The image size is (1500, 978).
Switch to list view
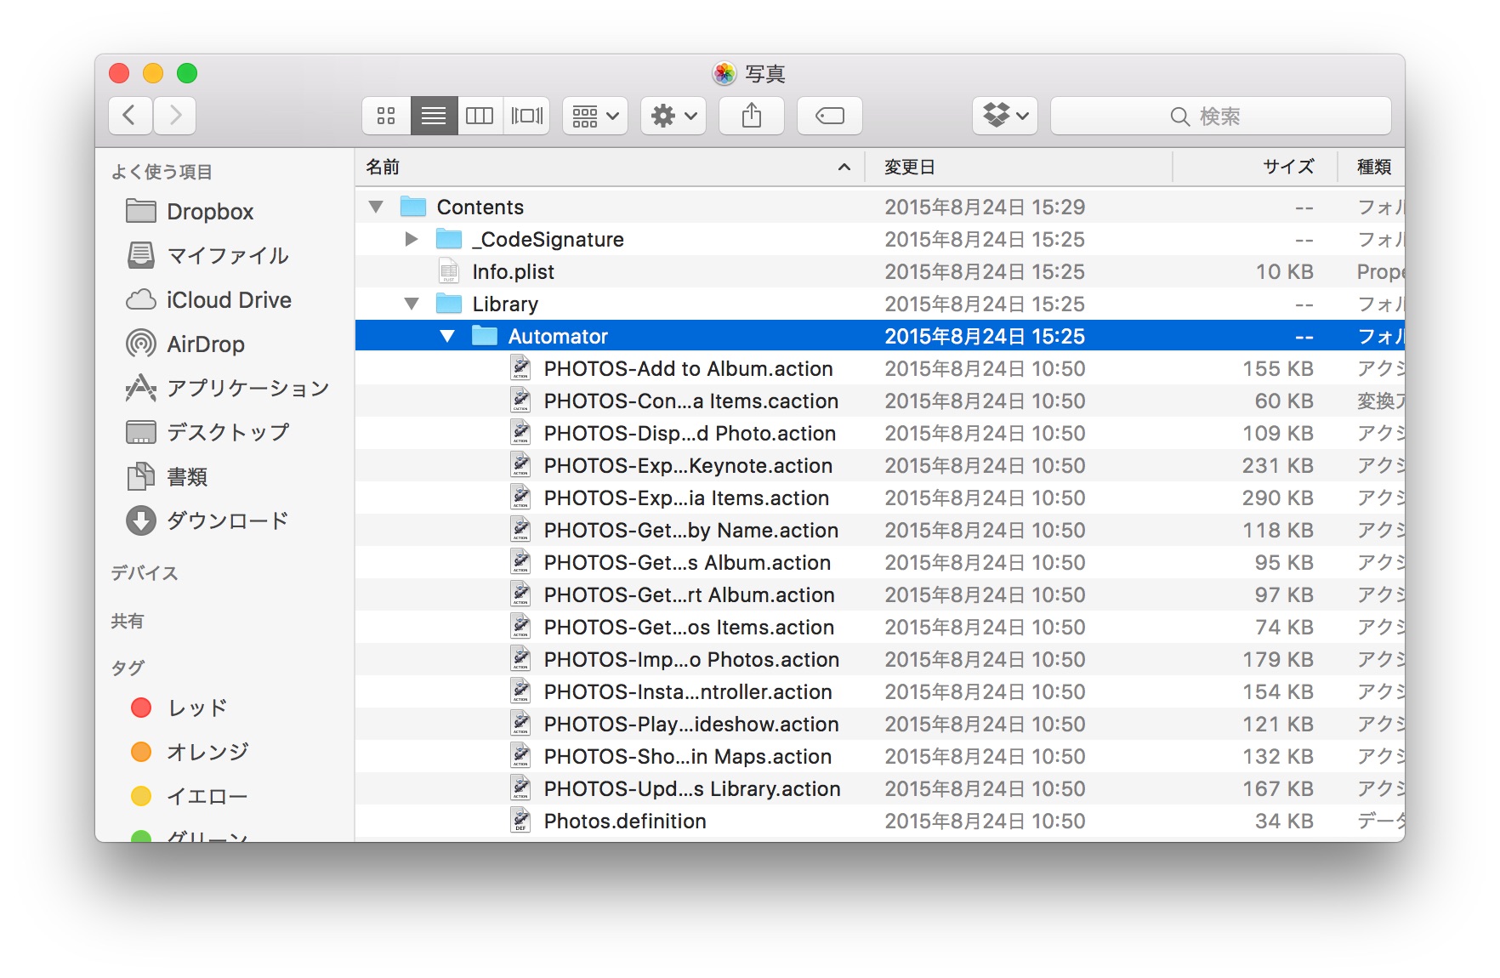tap(434, 116)
